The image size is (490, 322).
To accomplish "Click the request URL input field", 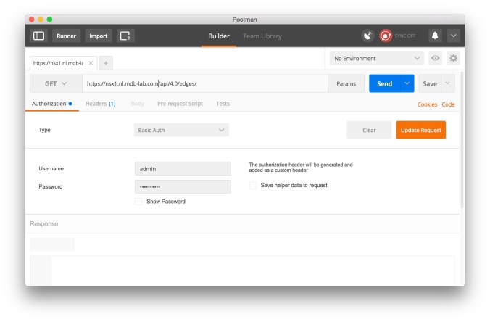I will [203, 83].
